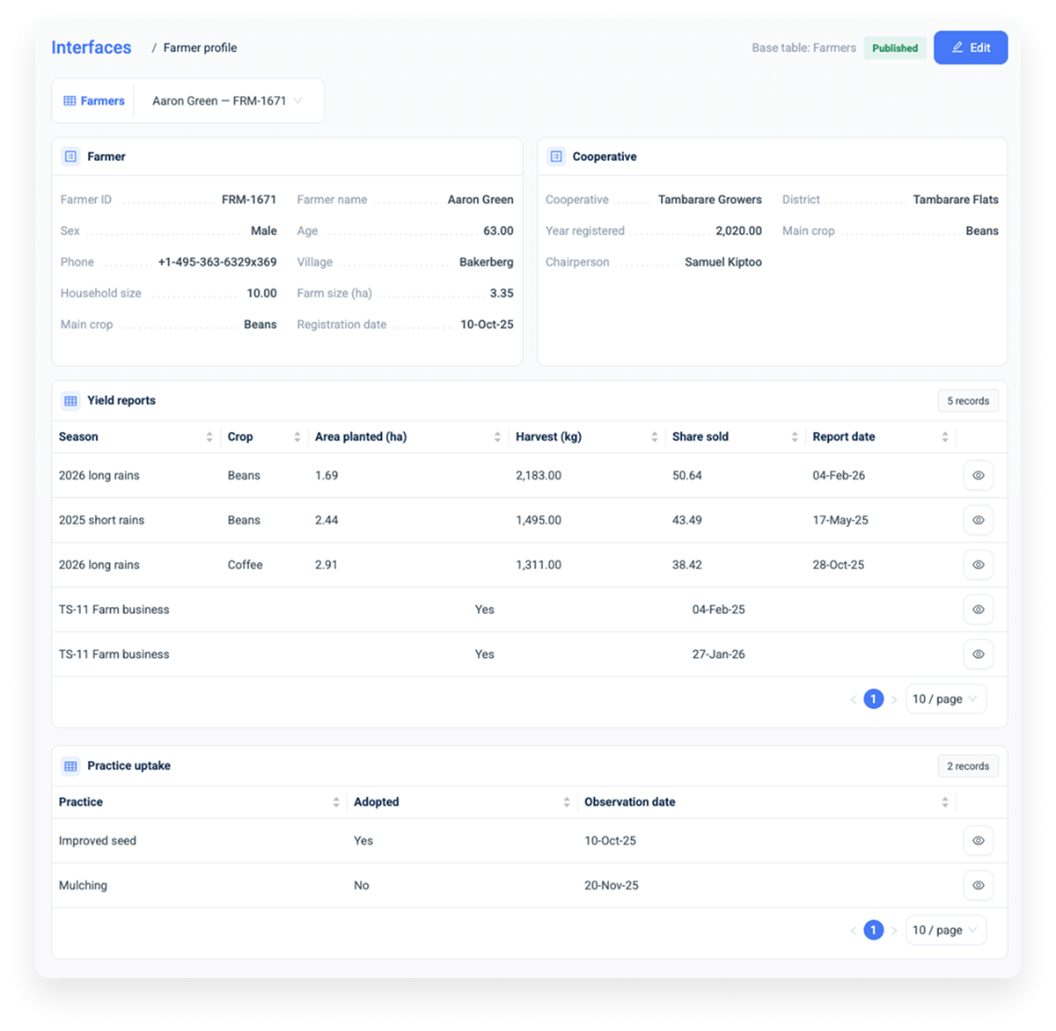1056x1031 pixels.
Task: Go to next page in Yield reports
Action: tap(894, 699)
